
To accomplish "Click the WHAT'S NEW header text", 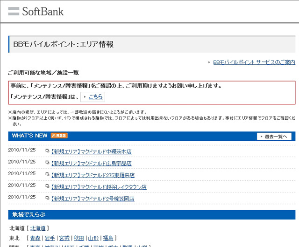I will pos(29,136).
